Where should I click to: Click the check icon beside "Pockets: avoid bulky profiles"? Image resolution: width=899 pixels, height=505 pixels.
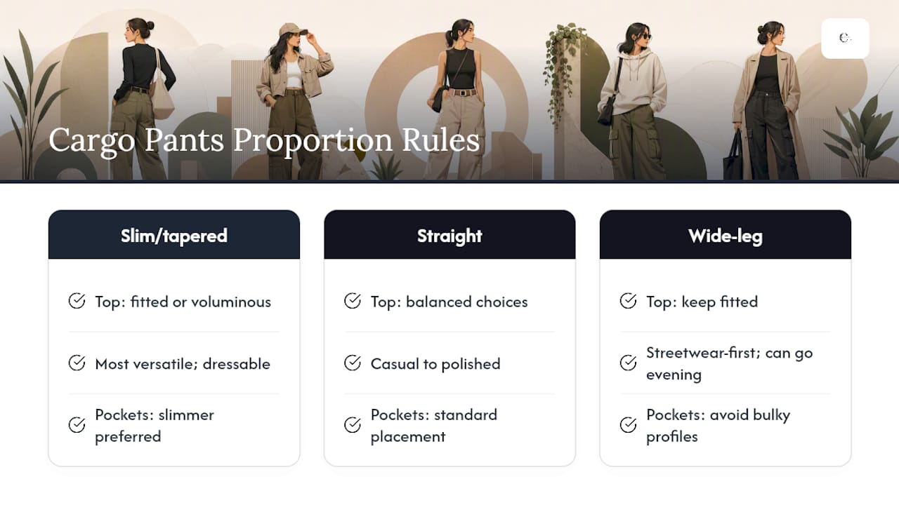coord(629,424)
